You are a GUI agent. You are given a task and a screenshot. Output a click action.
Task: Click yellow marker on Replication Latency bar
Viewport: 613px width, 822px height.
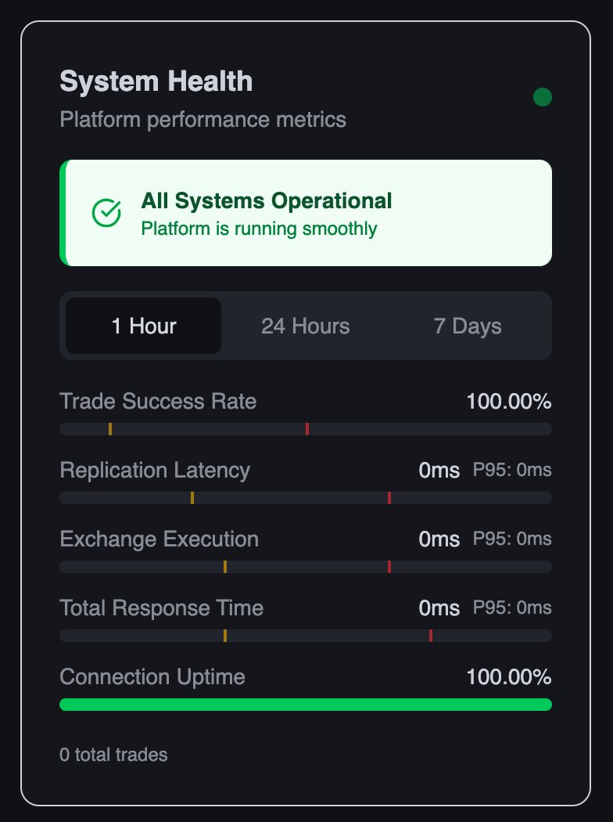192,498
